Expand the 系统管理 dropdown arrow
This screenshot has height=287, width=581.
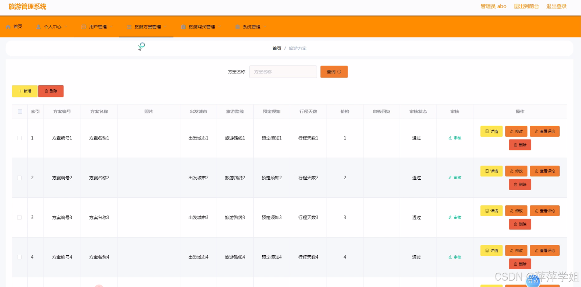point(265,27)
